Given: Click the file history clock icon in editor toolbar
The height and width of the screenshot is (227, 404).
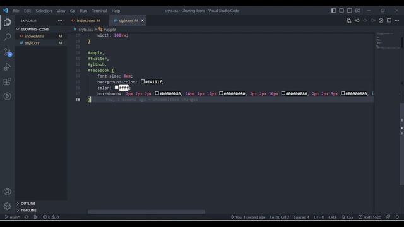Looking at the screenshot, I should coord(381,21).
